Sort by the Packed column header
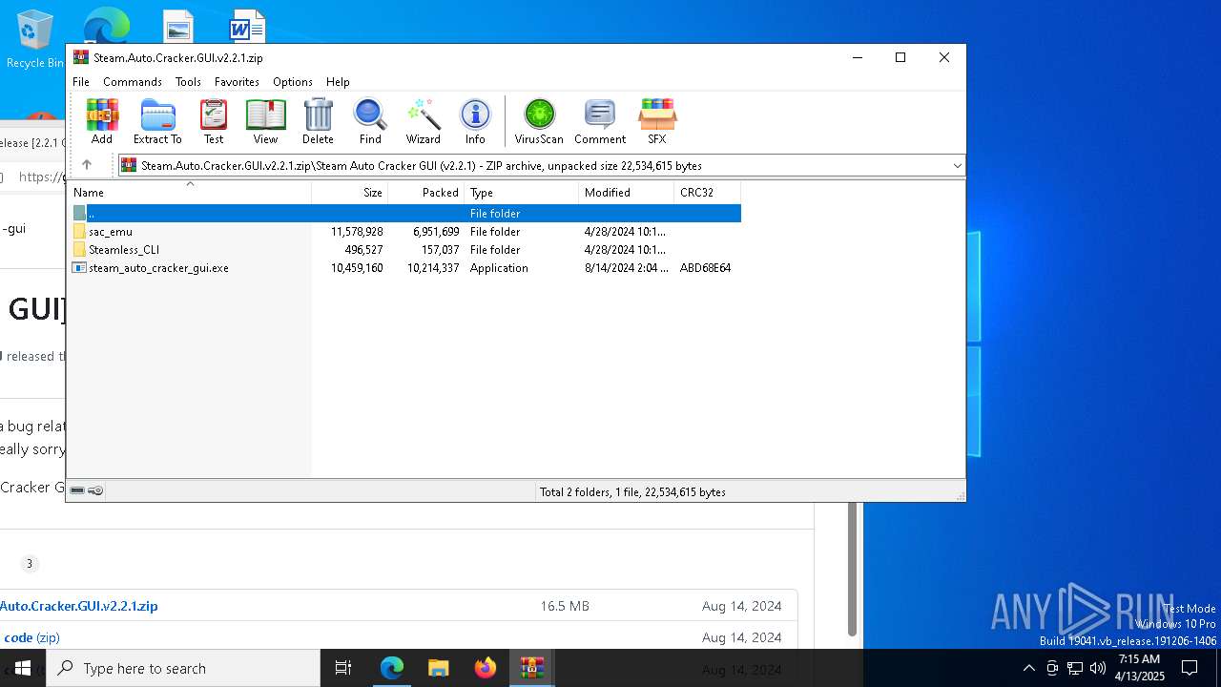 pos(426,192)
